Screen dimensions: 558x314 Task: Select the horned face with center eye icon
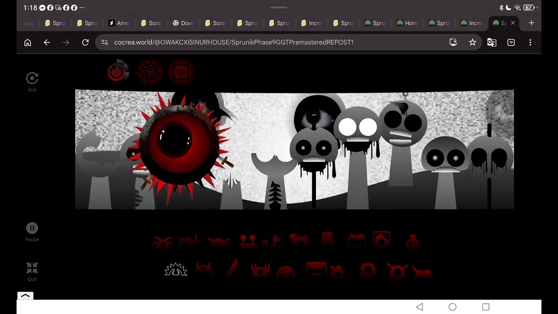260,270
